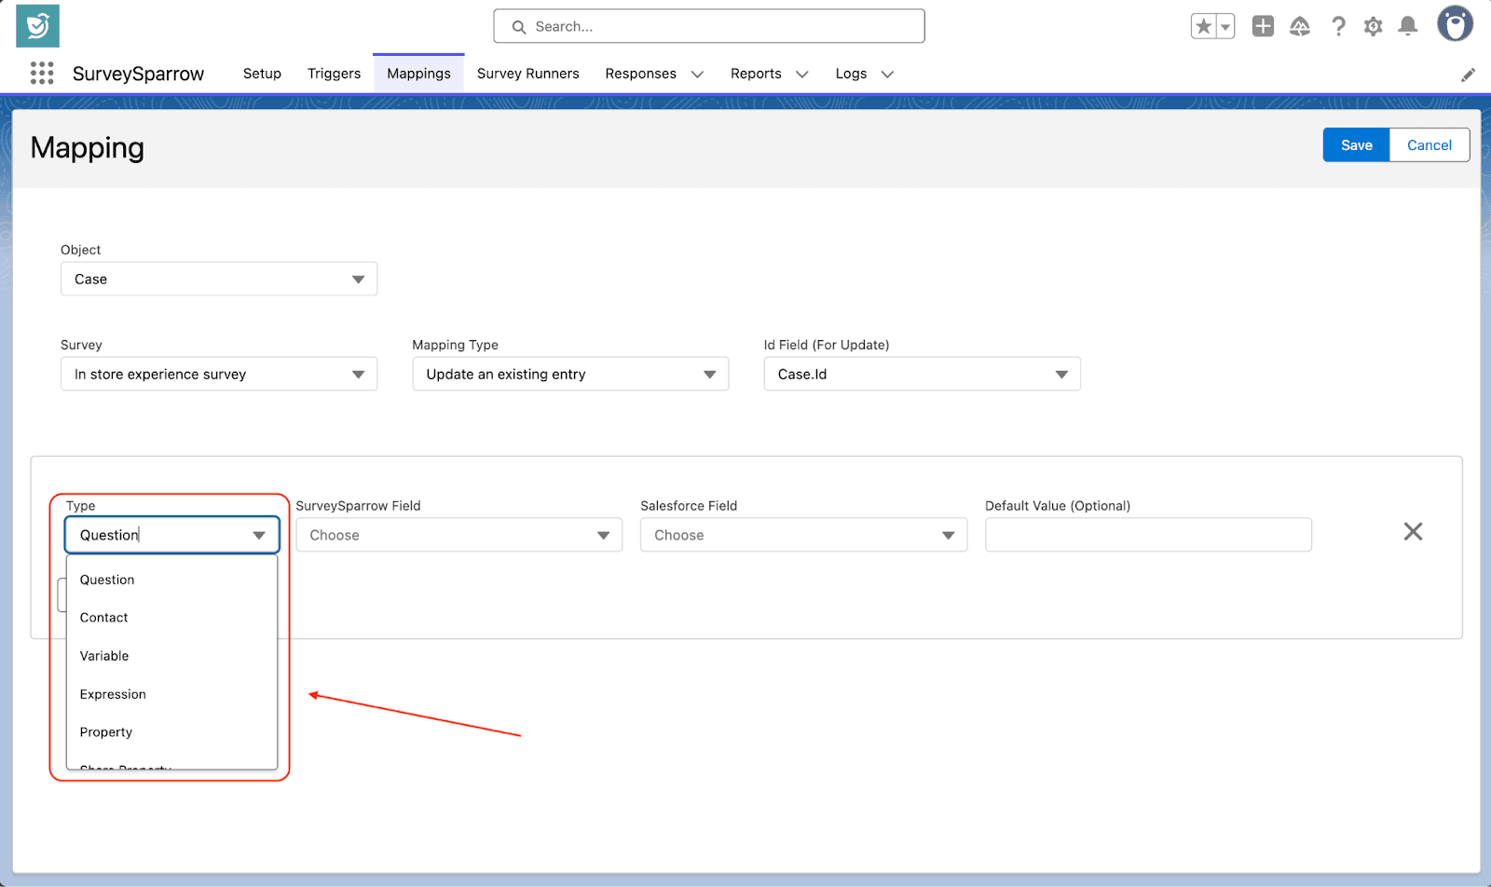The height and width of the screenshot is (887, 1491).
Task: Open the Mapping Type dropdown
Action: tap(570, 375)
